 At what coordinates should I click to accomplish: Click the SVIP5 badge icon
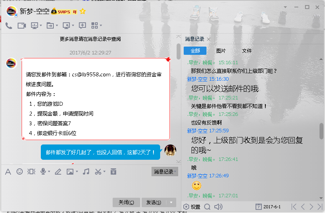coord(64,12)
